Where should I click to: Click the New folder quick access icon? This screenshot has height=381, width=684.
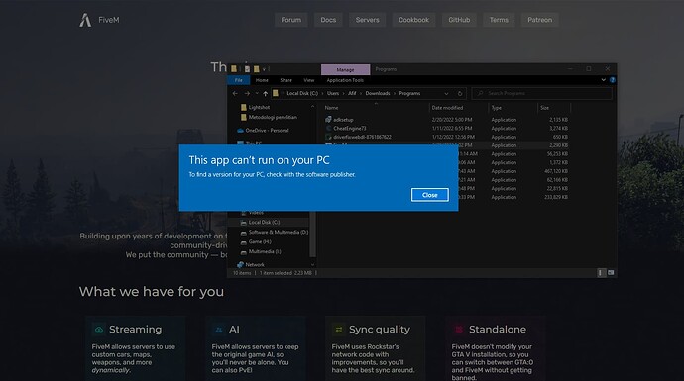point(256,69)
